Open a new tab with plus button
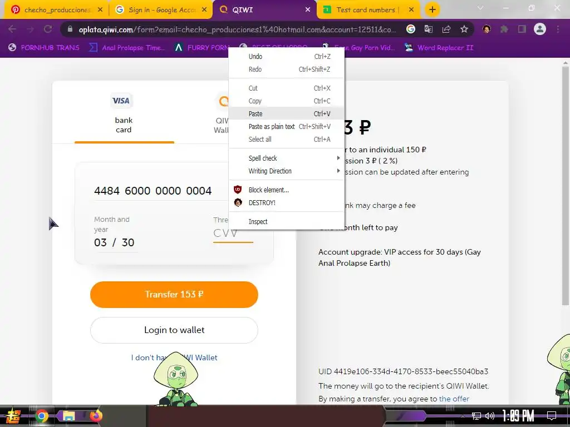Viewport: 570px width, 427px height. pos(432,9)
